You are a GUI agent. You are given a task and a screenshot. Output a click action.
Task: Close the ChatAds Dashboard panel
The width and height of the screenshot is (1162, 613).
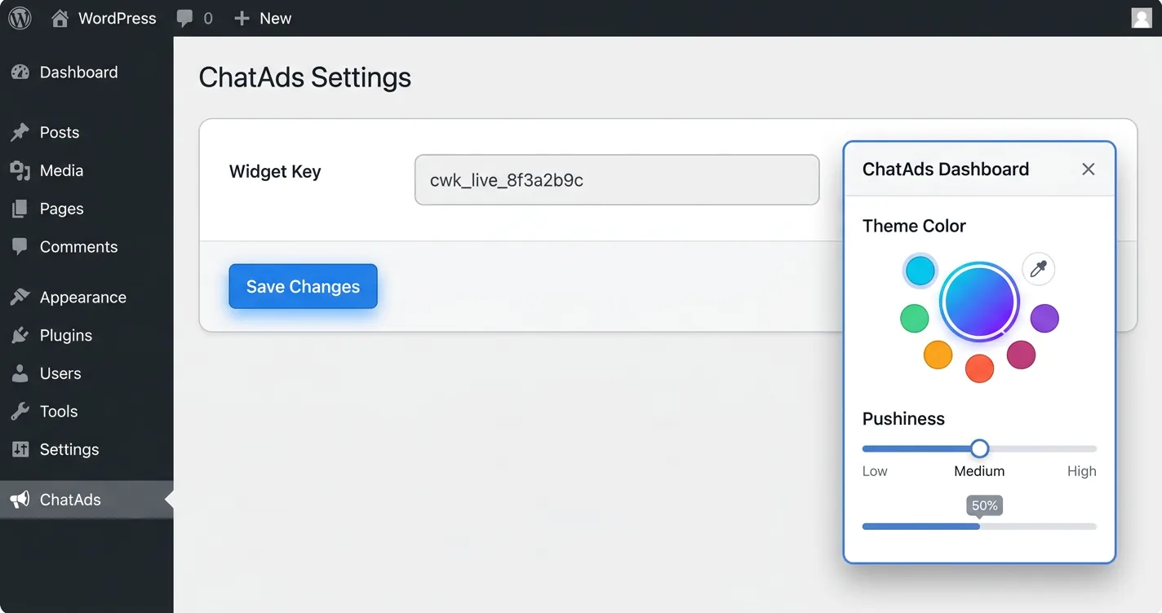coord(1089,169)
